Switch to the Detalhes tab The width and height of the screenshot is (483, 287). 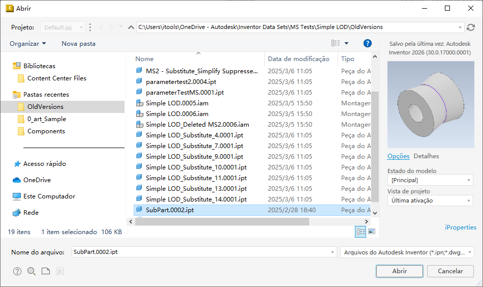(427, 156)
